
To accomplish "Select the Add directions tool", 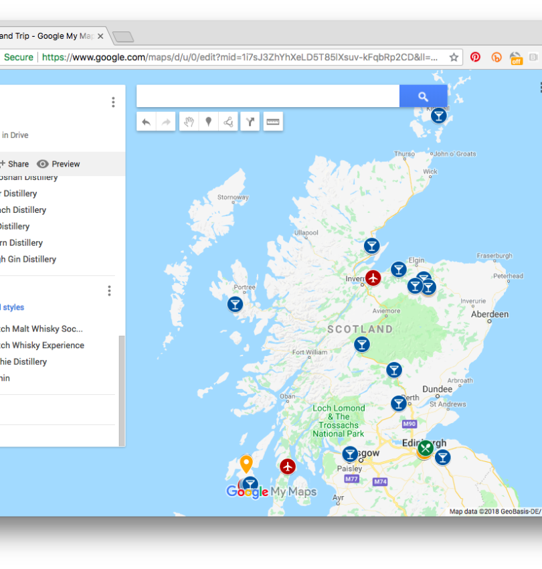I will [250, 122].
